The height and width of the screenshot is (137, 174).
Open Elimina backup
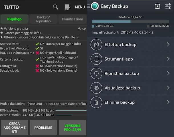coord(131,102)
